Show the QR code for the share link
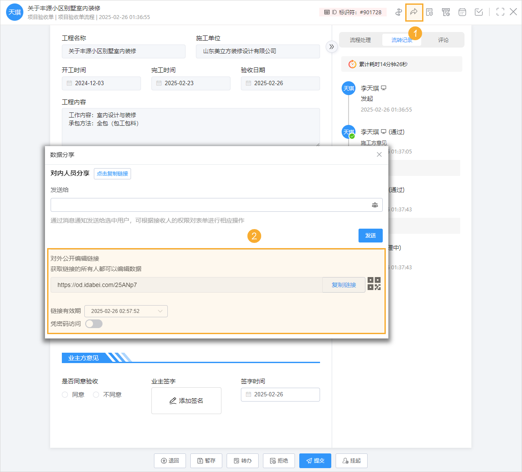The image size is (522, 472). pos(375,284)
